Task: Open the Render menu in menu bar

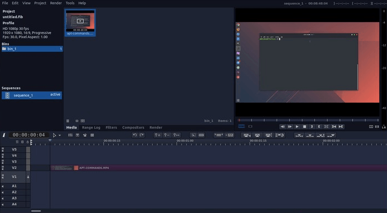Action: (56, 3)
